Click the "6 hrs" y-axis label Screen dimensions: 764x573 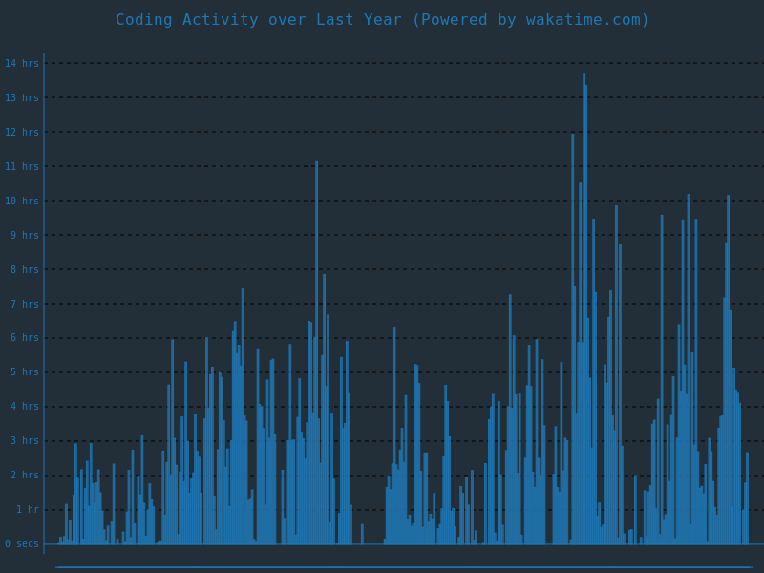pyautogui.click(x=25, y=338)
